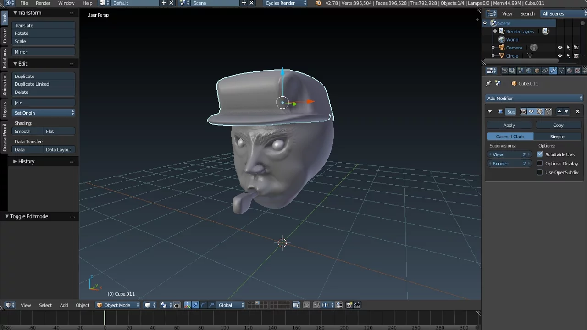
Task: Hide Circle with its eye icon in outliner
Action: (560, 56)
